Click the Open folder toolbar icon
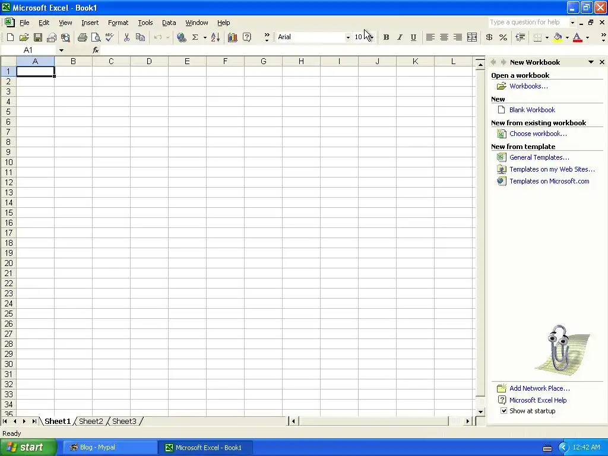608x456 pixels. point(24,37)
